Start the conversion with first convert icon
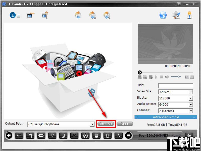The height and width of the screenshot is (151, 201). click(78, 15)
